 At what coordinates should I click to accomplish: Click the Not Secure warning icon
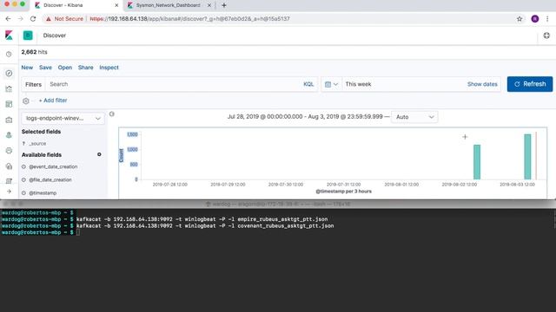pyautogui.click(x=49, y=19)
